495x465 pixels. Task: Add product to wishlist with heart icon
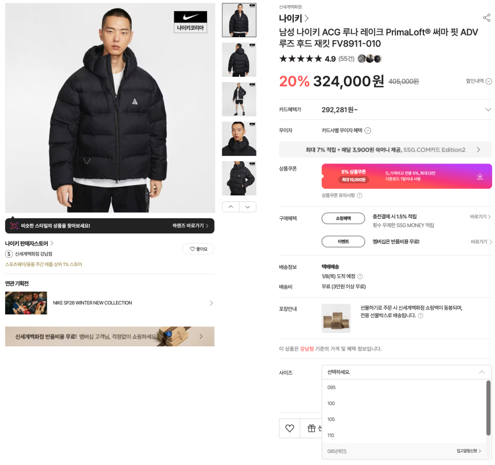coord(290,428)
